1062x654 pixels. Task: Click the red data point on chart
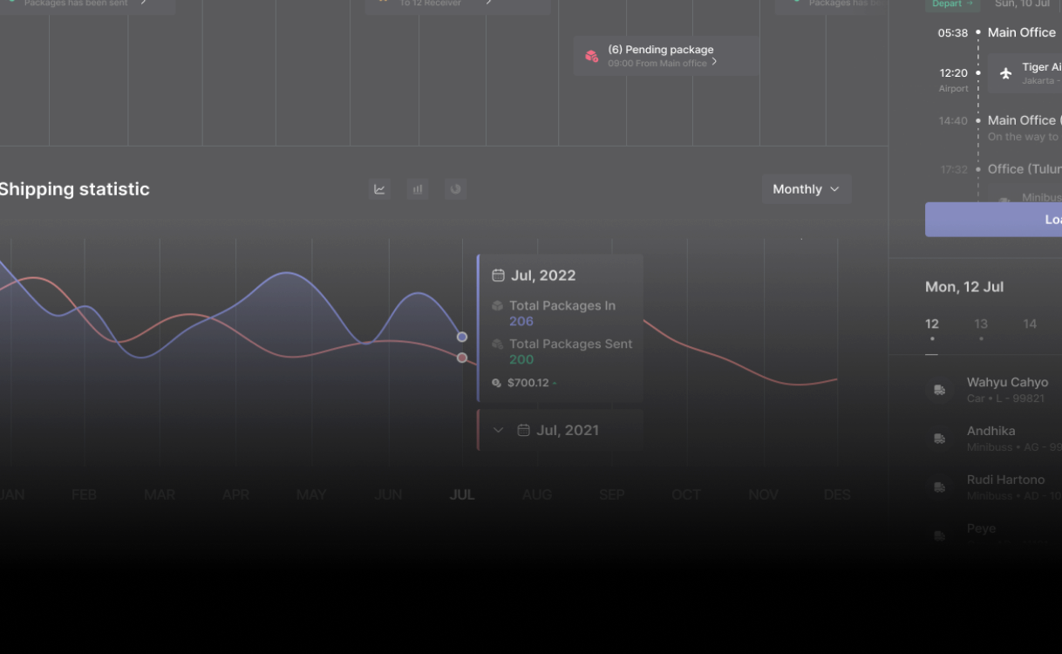462,358
